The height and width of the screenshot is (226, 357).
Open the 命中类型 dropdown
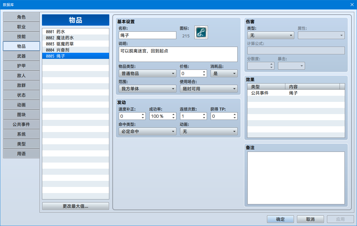(x=148, y=131)
